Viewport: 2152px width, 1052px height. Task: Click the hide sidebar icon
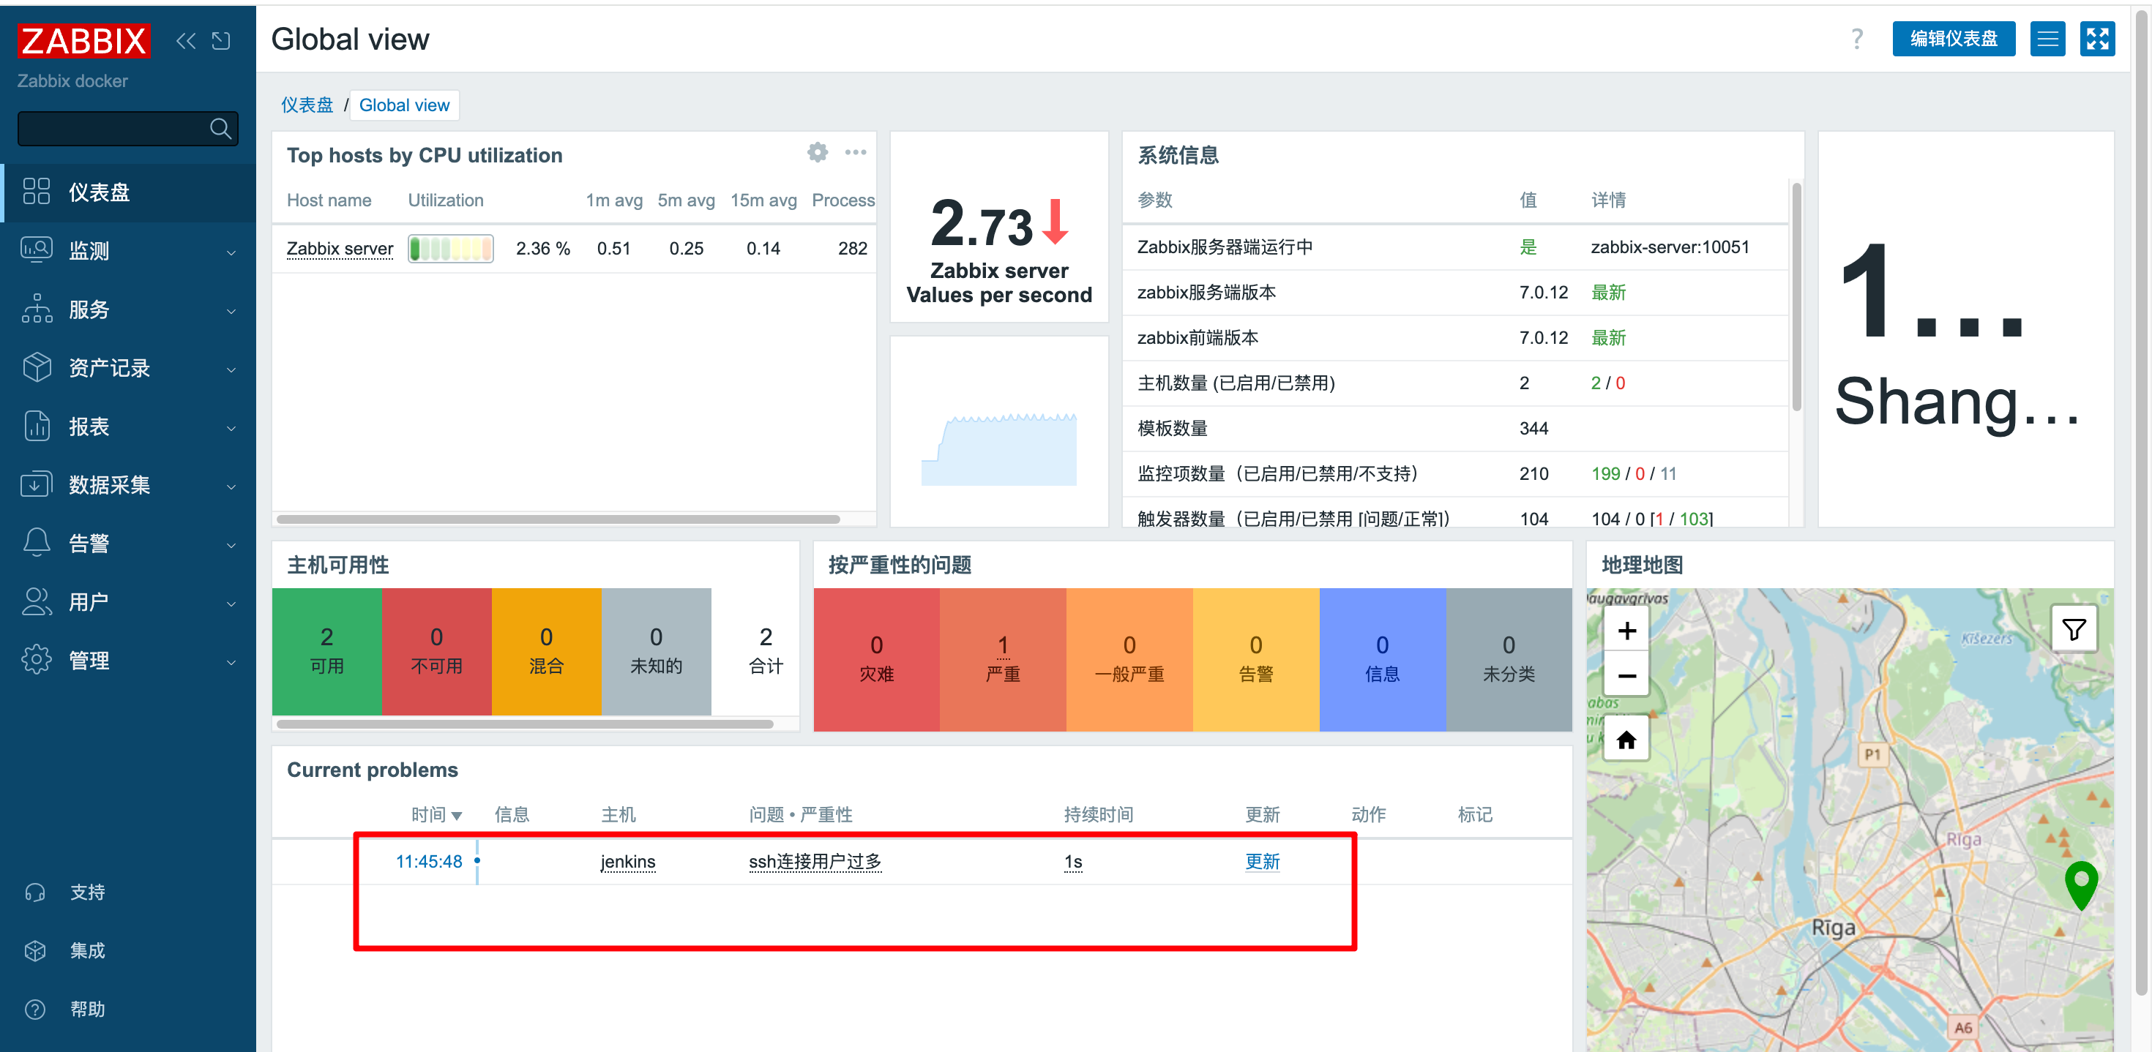(x=221, y=40)
